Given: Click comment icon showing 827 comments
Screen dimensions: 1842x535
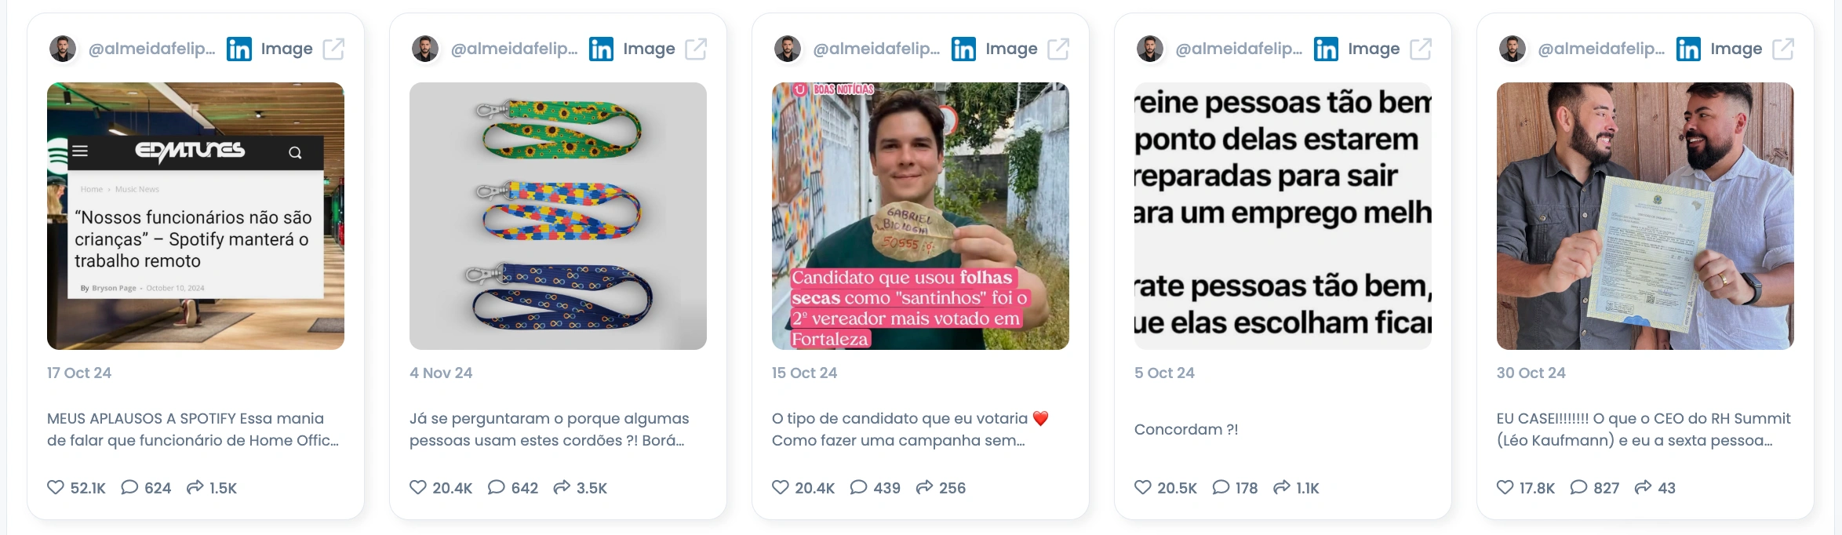Looking at the screenshot, I should click(1579, 487).
